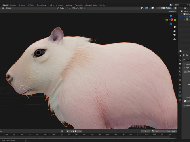Toggle X-ray mode
This screenshot has height=142, width=190.
pyautogui.click(x=158, y=8)
